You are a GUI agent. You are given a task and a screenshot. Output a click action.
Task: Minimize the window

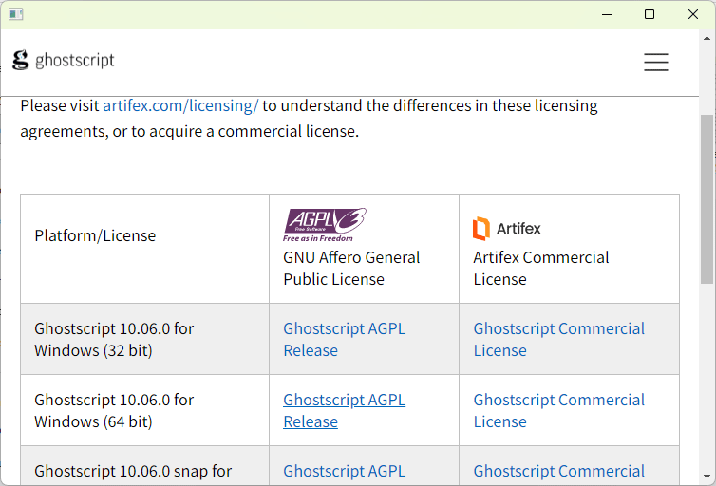tap(606, 14)
